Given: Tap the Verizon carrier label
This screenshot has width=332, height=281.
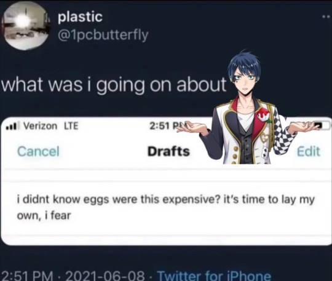Looking at the screenshot, I should tap(40, 126).
